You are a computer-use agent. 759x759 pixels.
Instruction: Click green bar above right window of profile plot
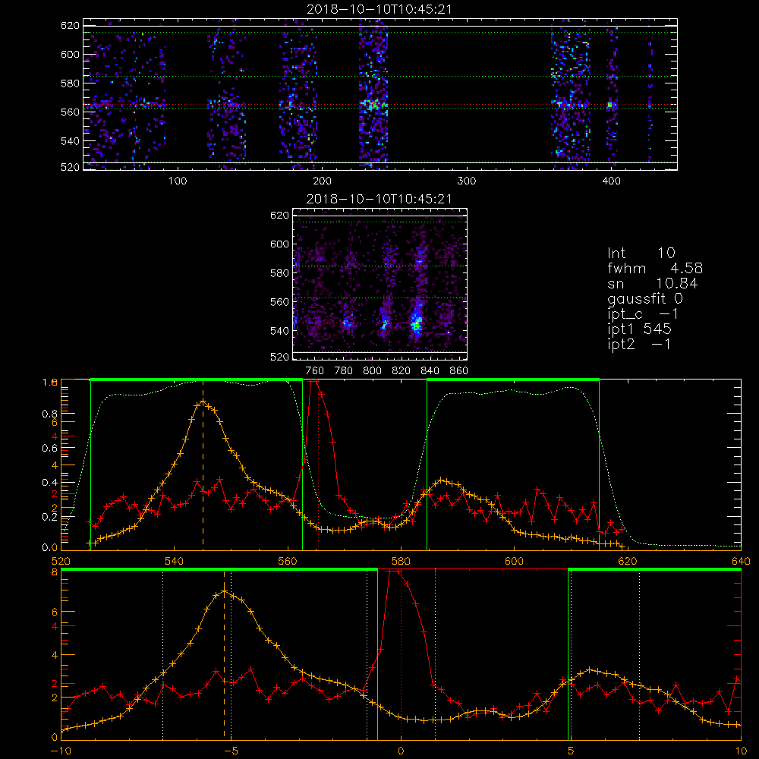point(513,379)
